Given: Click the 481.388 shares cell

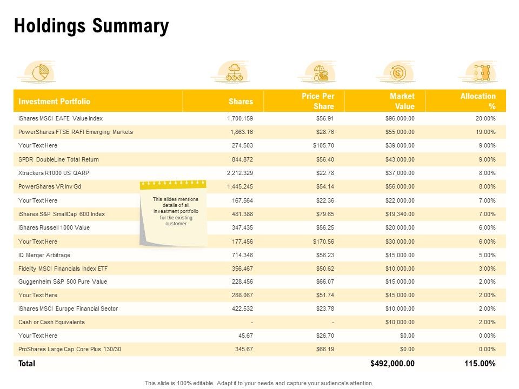Looking at the screenshot, I should (242, 214).
